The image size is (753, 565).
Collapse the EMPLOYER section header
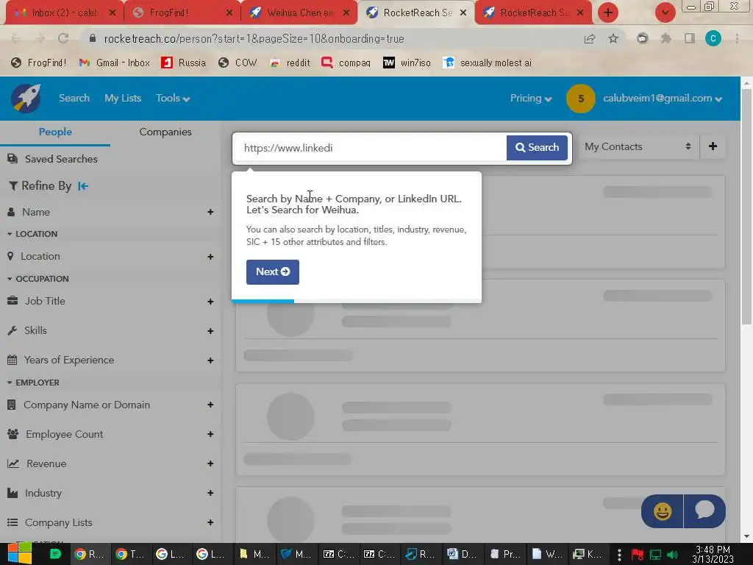pos(33,383)
